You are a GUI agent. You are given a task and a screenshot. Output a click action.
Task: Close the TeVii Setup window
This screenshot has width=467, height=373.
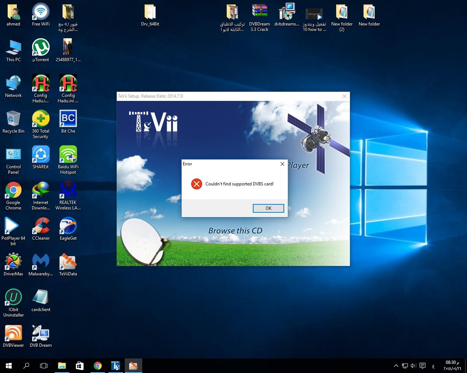[x=344, y=96]
